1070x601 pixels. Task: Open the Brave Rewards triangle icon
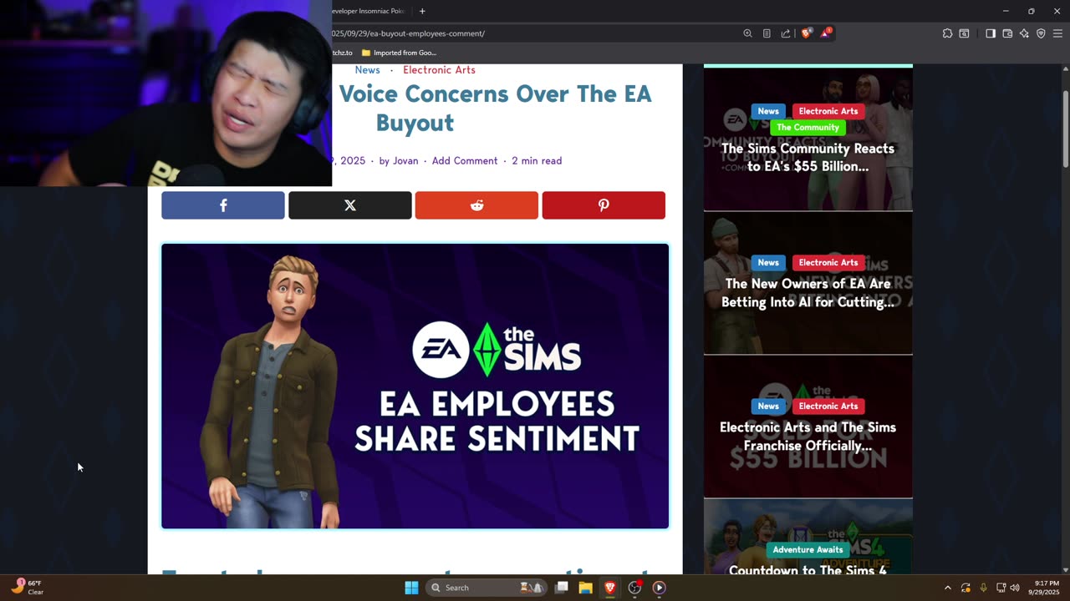[x=826, y=33]
